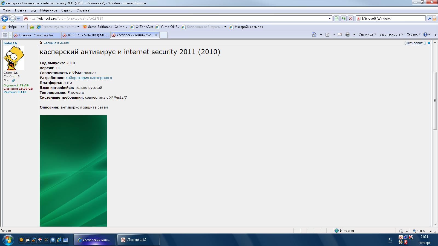Open the лаборатория касперского developer link
438x246 pixels.
89,78
